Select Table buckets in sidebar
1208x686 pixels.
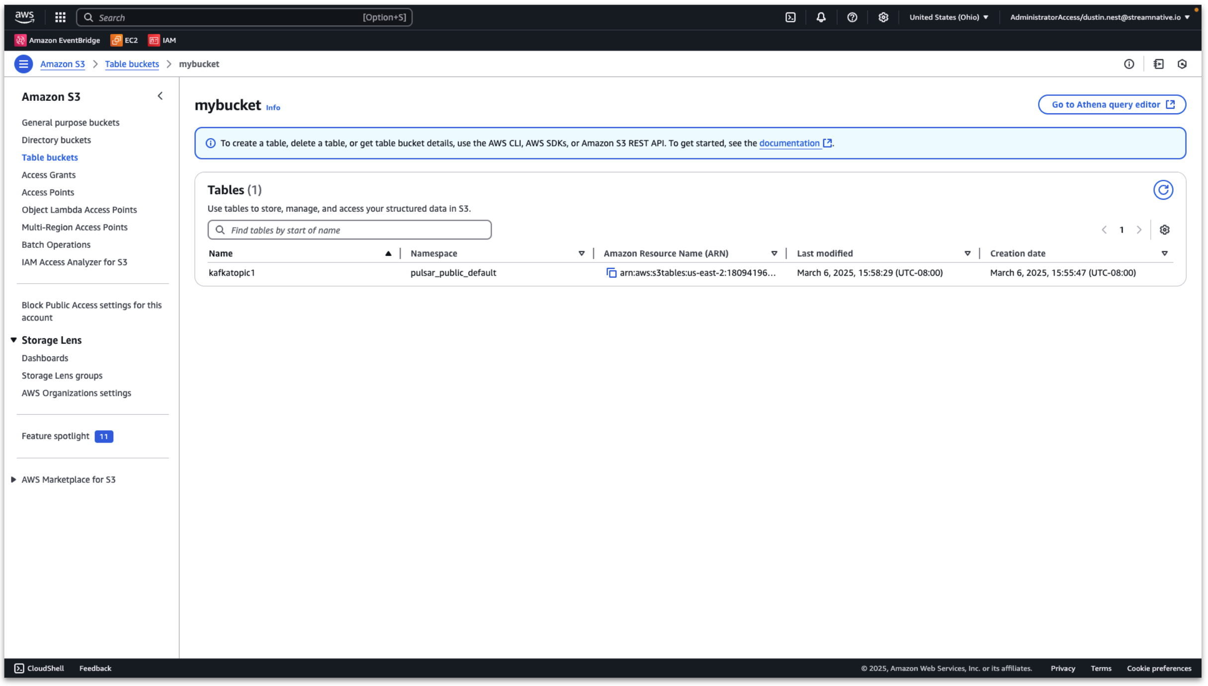50,157
